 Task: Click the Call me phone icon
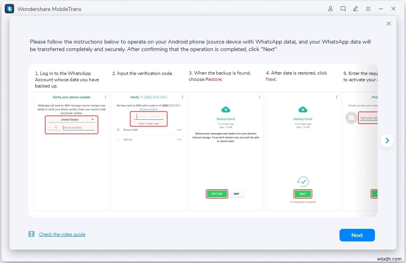click(118, 139)
